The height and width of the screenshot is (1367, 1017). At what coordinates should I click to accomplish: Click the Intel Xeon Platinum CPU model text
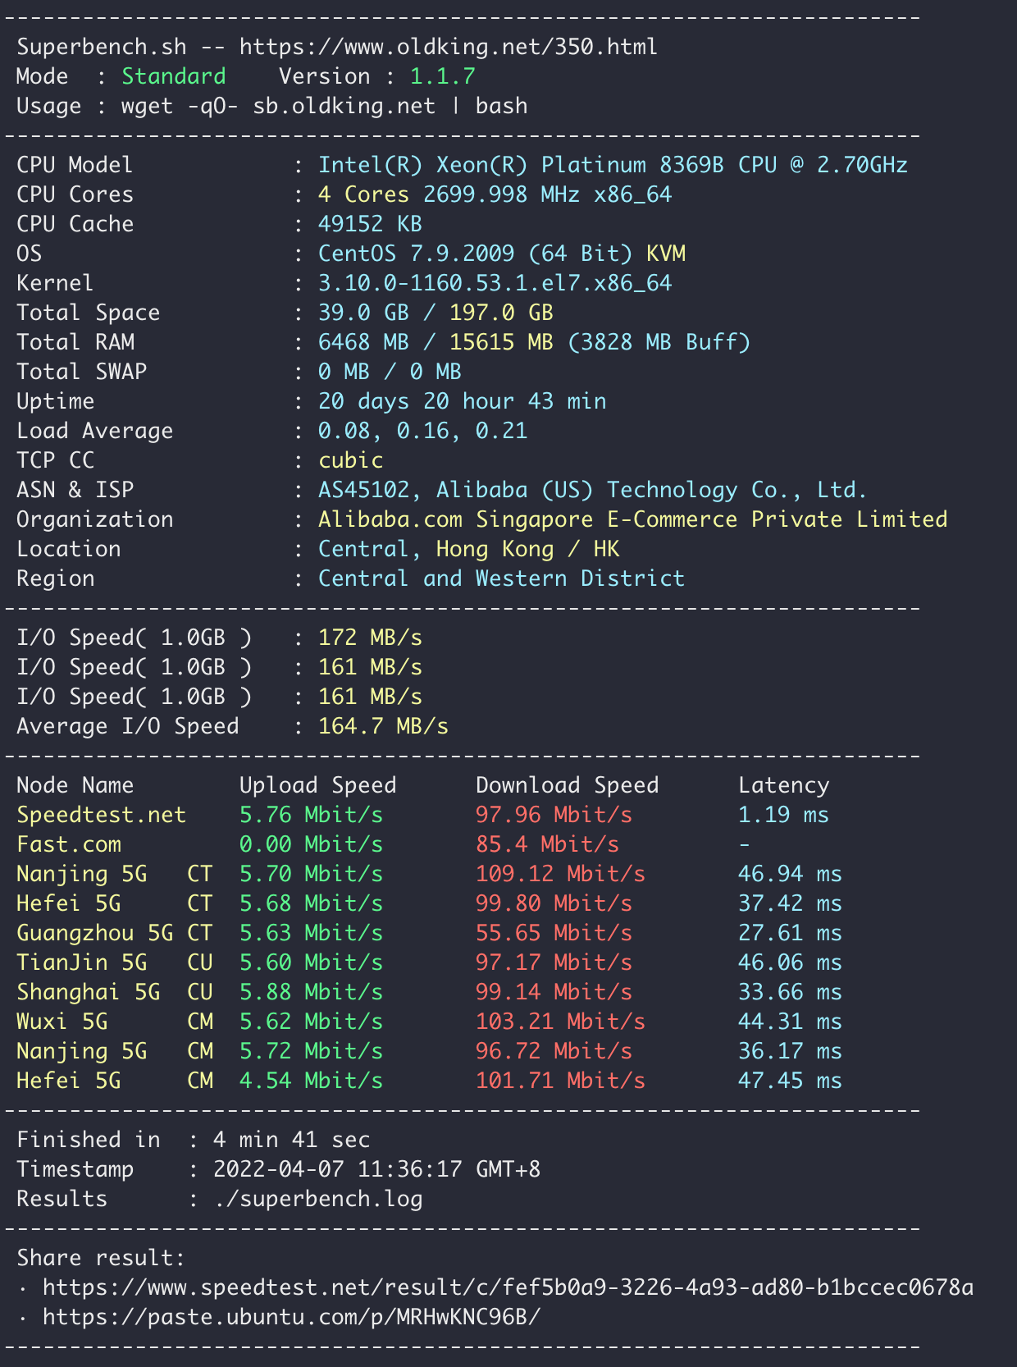612,165
